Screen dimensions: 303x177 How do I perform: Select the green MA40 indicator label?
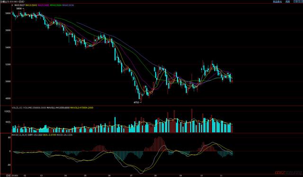pyautogui.click(x=56, y=5)
